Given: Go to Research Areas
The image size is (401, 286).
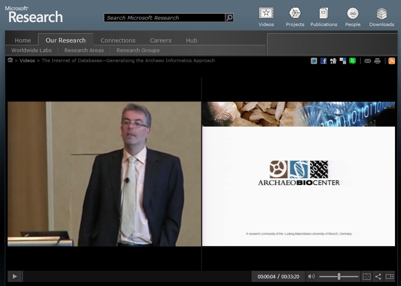Looking at the screenshot, I should click(84, 50).
